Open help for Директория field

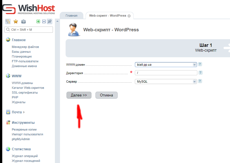[x=200, y=72]
